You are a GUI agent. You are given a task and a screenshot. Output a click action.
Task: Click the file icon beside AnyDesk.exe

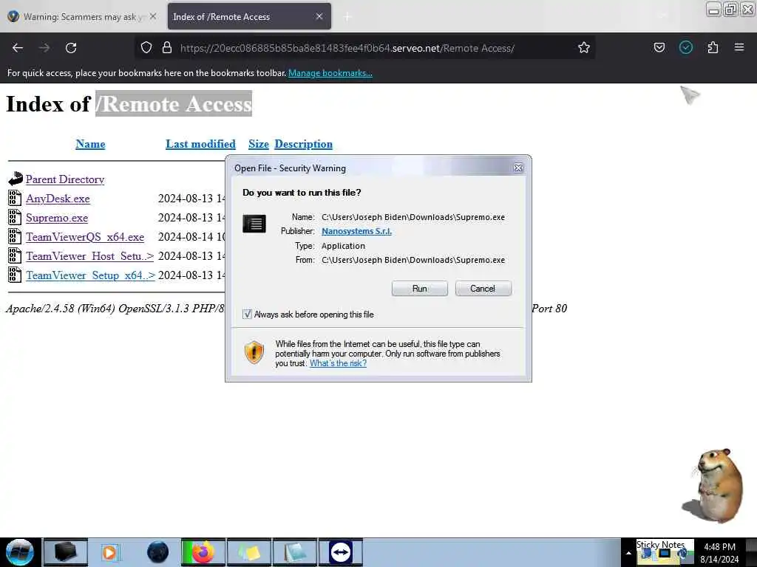(15, 198)
